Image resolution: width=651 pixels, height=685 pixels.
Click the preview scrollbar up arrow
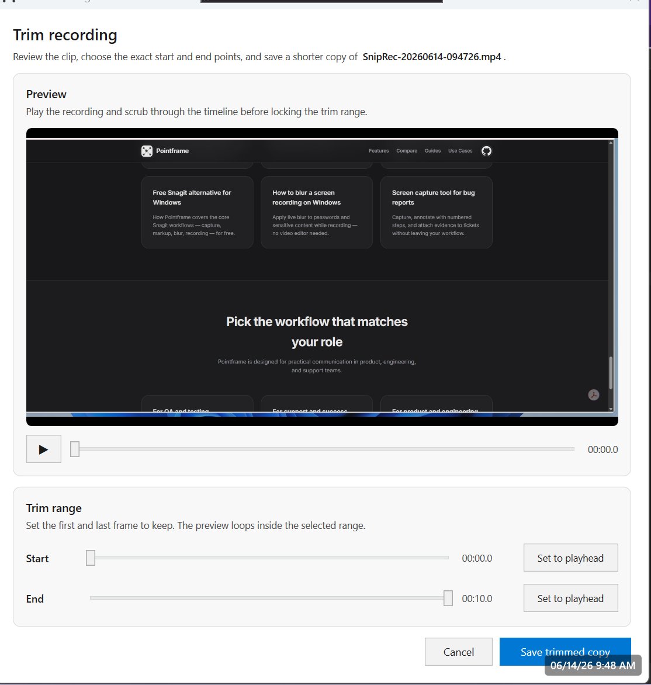(611, 143)
